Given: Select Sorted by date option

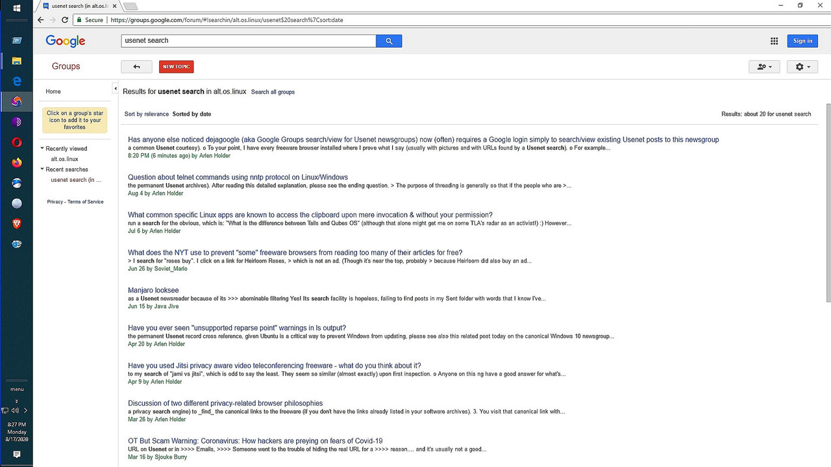Looking at the screenshot, I should click(192, 114).
